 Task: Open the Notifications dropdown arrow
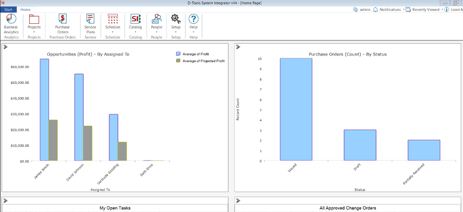403,9
